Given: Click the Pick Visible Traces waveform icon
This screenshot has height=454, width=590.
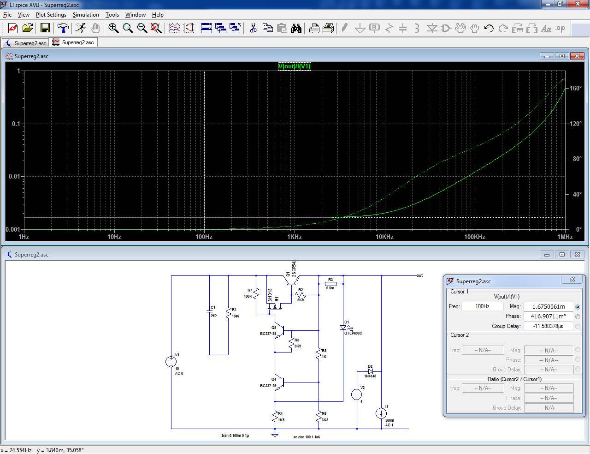Looking at the screenshot, I should tap(174, 29).
